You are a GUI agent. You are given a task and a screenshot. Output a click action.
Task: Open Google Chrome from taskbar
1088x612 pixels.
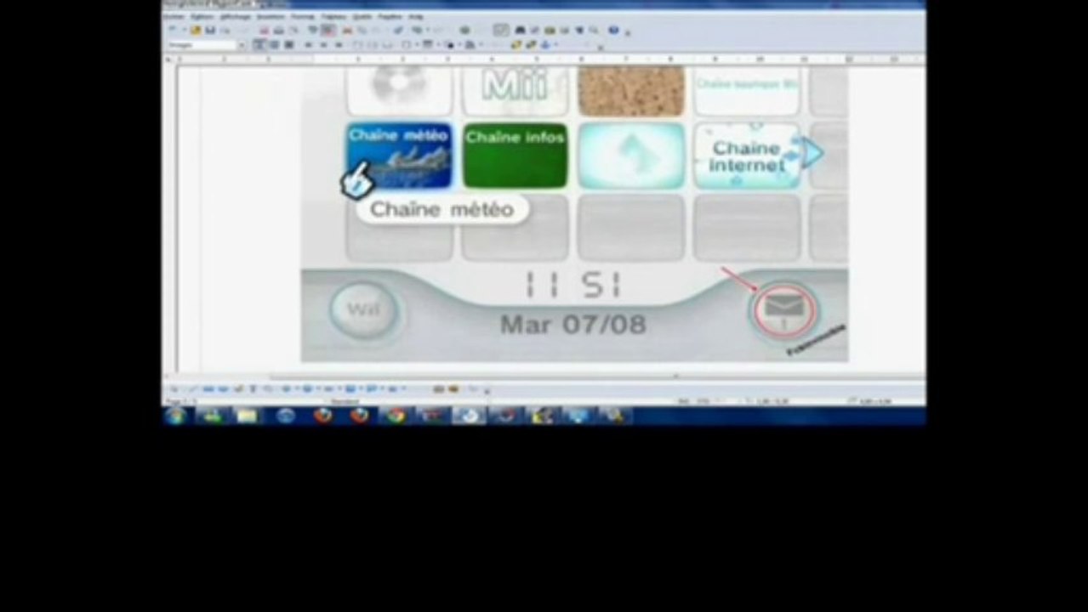pyautogui.click(x=396, y=416)
